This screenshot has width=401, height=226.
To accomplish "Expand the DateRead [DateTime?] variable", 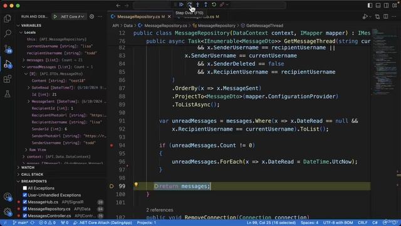I will pyautogui.click(x=29, y=88).
